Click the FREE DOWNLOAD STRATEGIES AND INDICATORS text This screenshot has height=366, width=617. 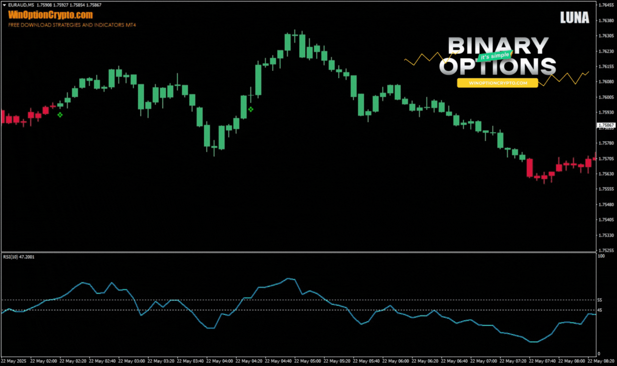[72, 25]
